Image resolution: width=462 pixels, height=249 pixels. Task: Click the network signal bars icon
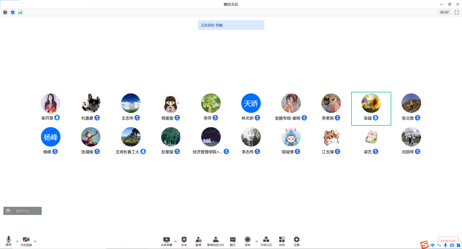(20, 12)
